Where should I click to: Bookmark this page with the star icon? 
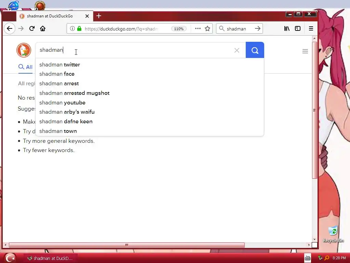(207, 29)
